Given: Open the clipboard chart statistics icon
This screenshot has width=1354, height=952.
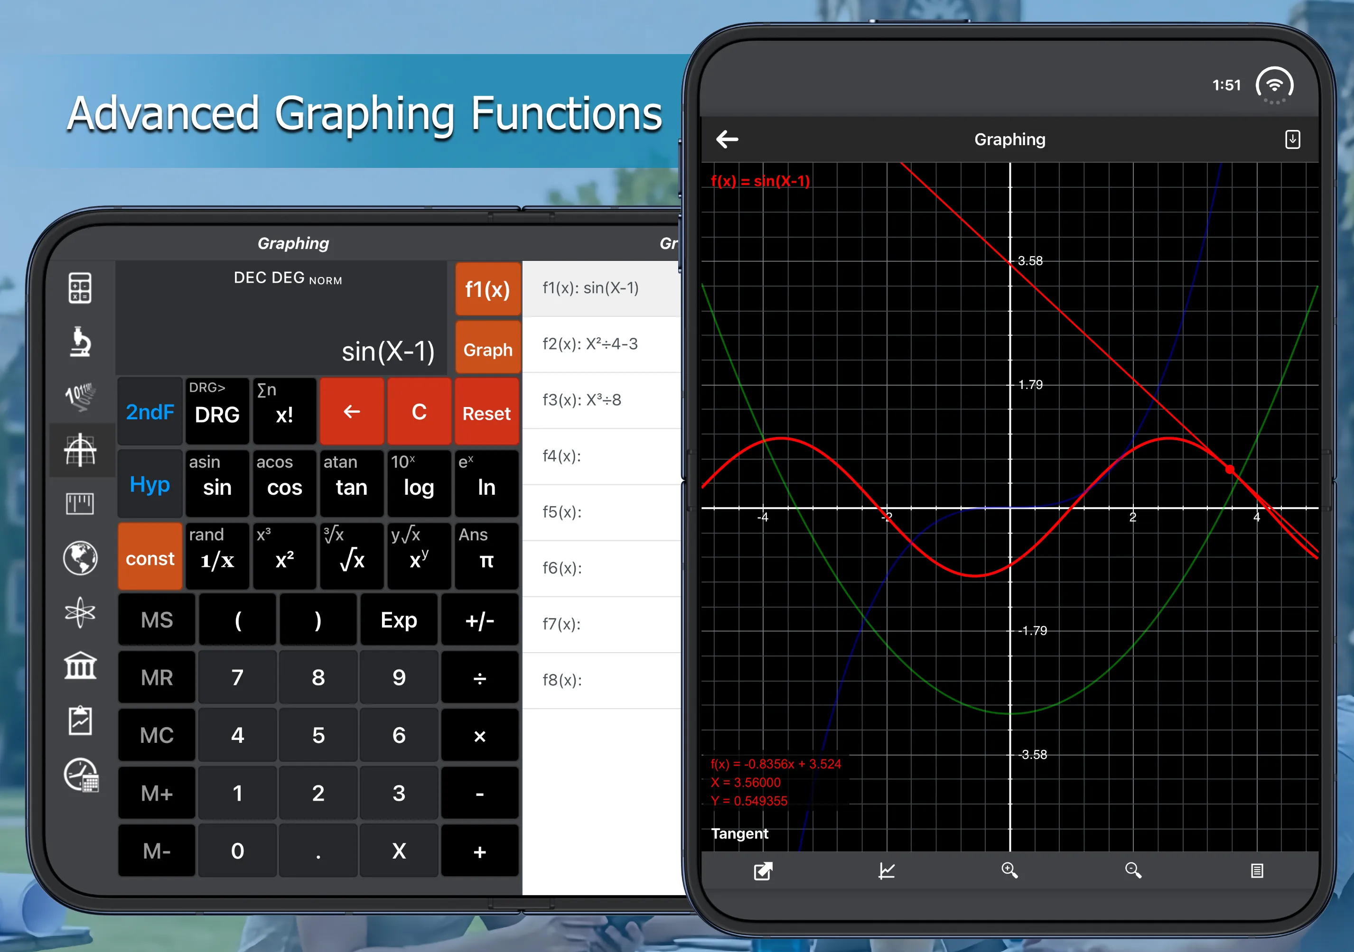Looking at the screenshot, I should tap(80, 721).
